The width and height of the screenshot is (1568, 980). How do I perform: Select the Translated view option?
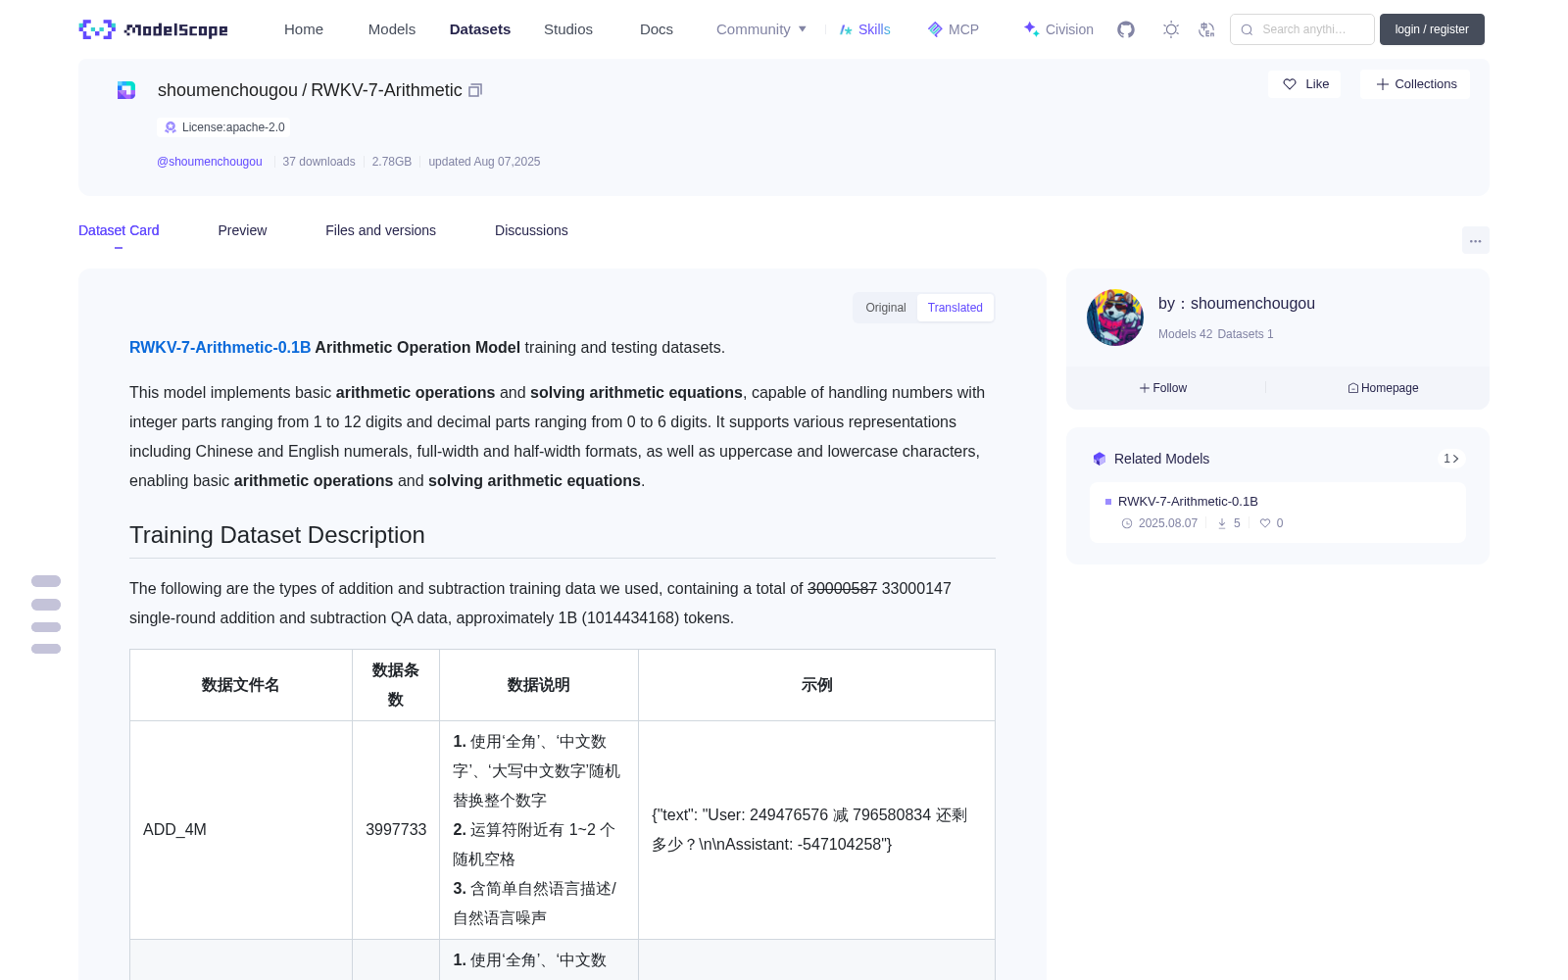coord(955,308)
